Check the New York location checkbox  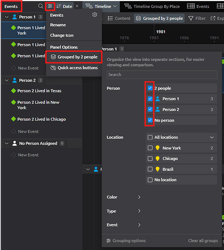click(x=150, y=148)
